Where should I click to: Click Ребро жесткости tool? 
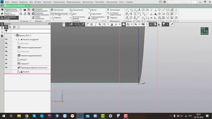38,18
